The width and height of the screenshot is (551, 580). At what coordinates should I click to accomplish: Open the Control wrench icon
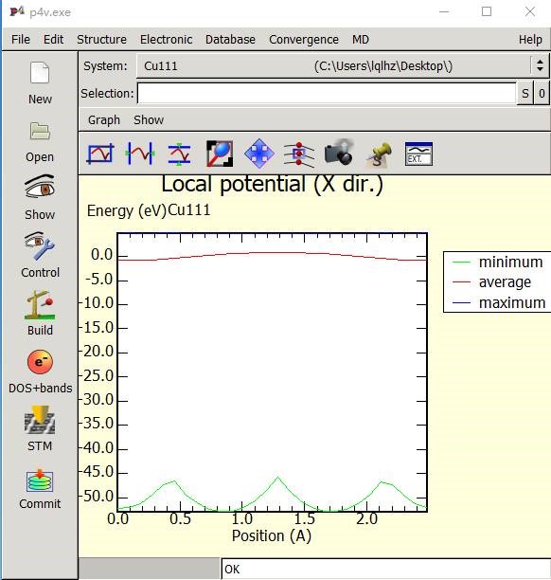[40, 245]
